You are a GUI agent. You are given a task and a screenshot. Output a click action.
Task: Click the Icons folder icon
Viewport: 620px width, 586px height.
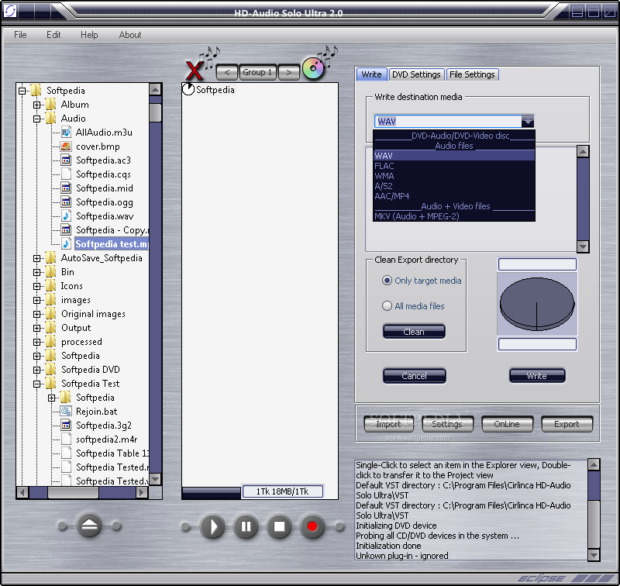(51, 285)
